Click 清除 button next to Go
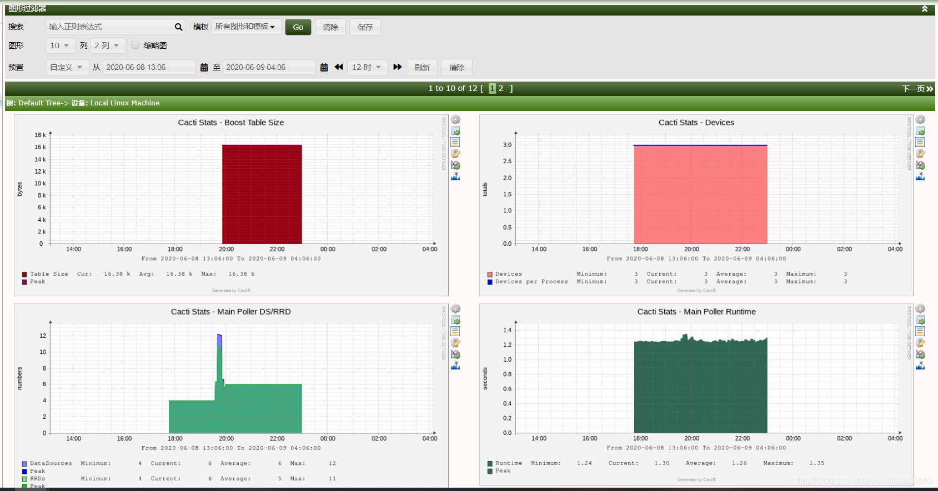The image size is (938, 491). point(330,27)
